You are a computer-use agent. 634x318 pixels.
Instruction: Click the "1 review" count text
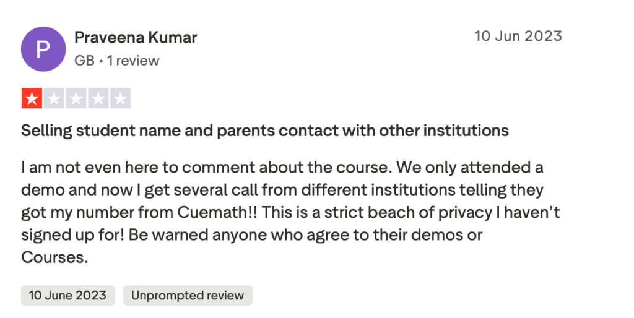tap(133, 61)
